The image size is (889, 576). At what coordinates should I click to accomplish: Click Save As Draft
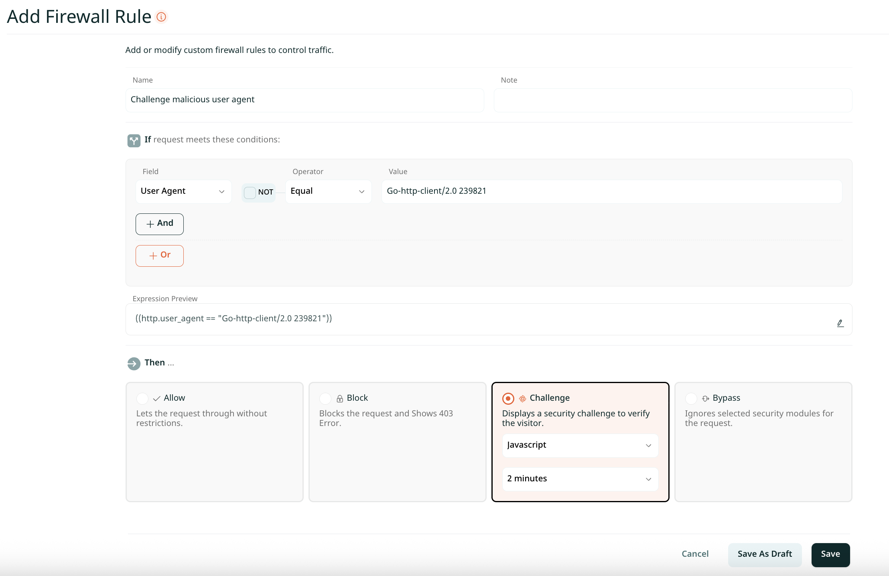[764, 554]
